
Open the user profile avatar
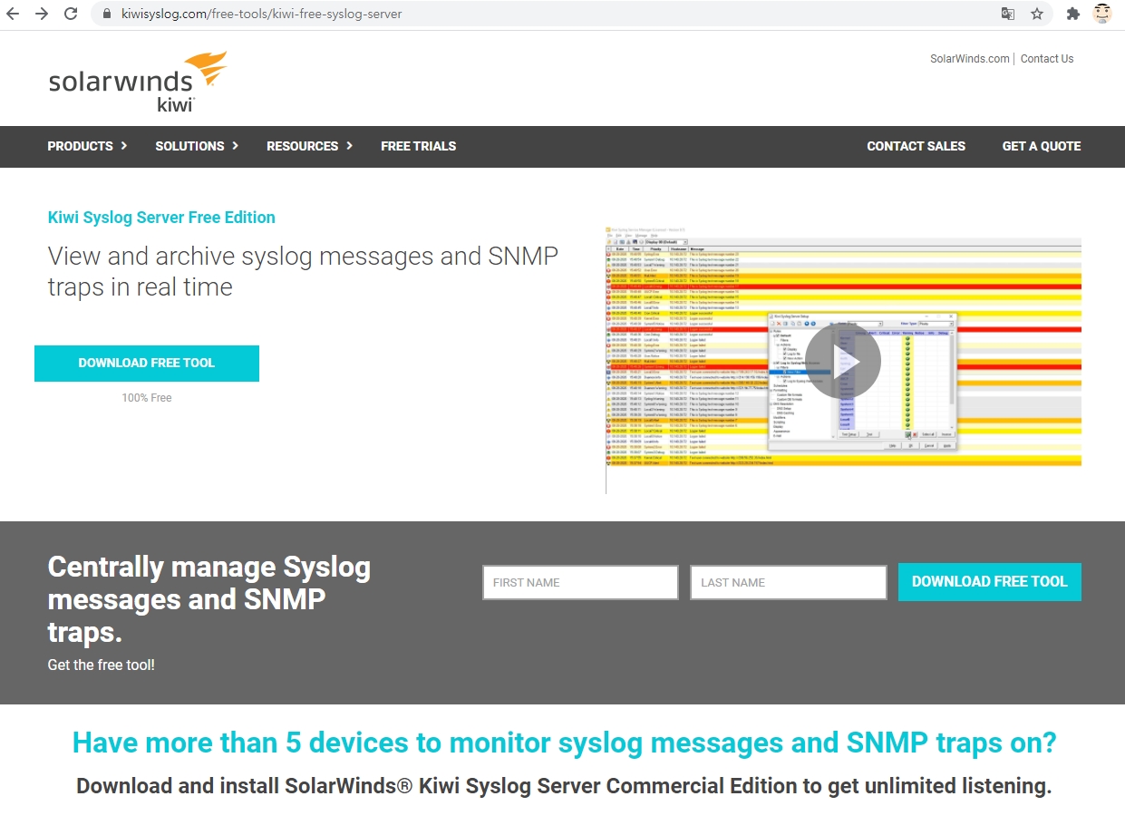pyautogui.click(x=1102, y=14)
